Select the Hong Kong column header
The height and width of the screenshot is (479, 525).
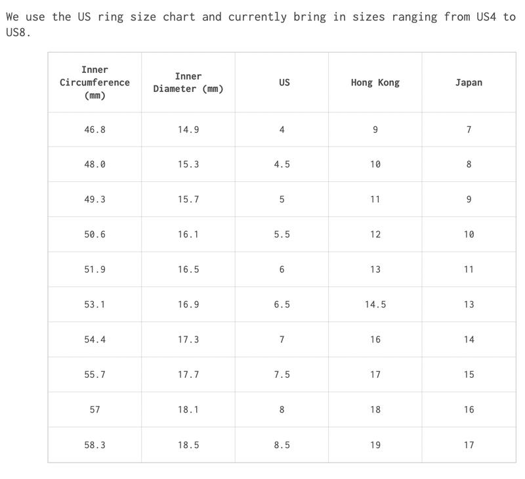[x=375, y=82]
